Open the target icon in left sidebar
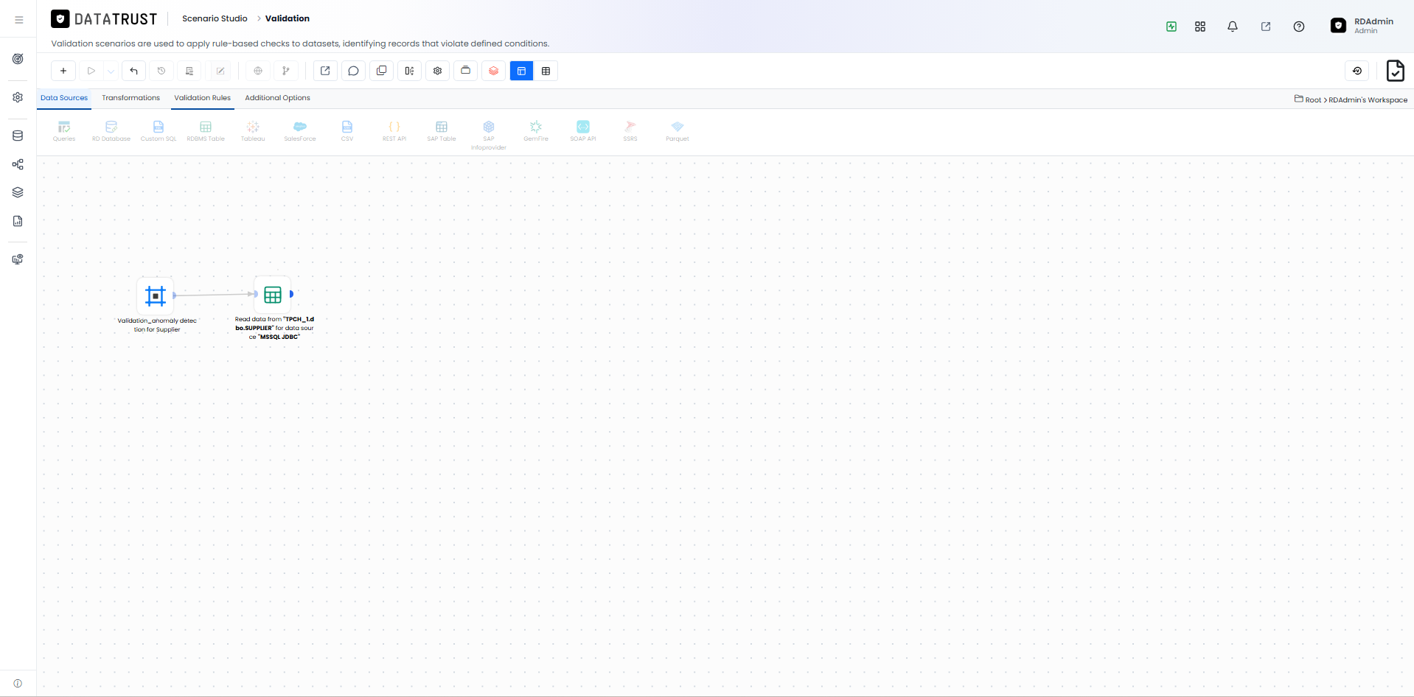 tap(18, 59)
